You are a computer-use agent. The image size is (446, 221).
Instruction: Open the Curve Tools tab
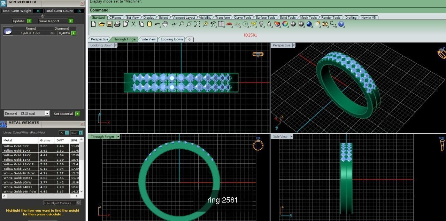coord(243,17)
